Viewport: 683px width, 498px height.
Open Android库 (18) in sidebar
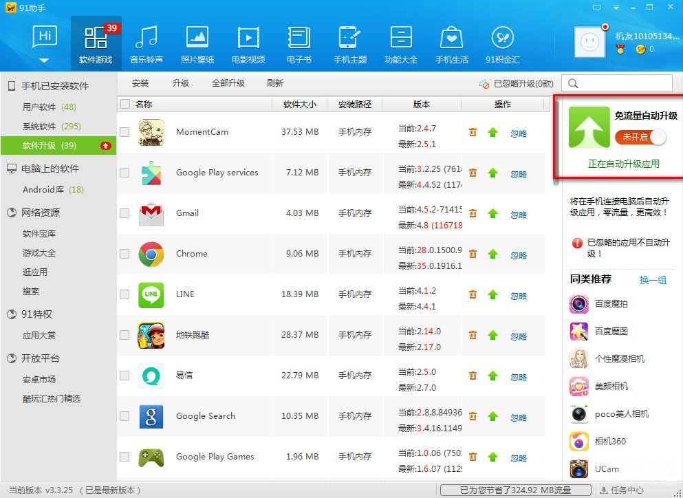coord(53,190)
